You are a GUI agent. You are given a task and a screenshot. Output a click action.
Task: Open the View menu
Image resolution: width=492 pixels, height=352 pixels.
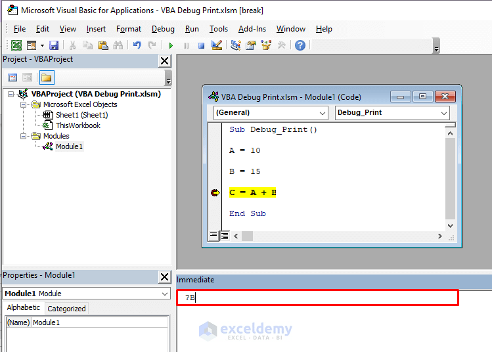(68, 29)
